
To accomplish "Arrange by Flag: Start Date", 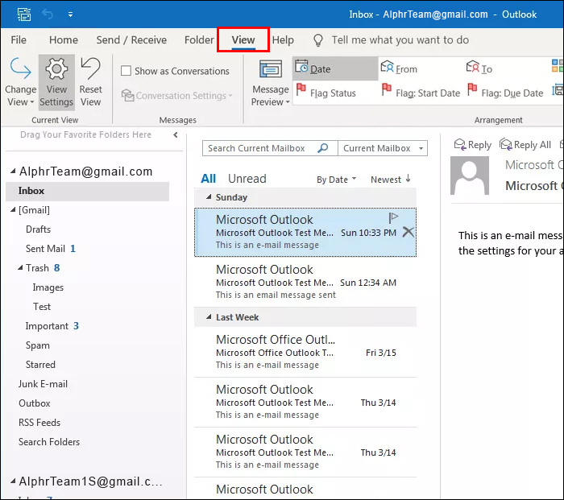I will pos(421,93).
